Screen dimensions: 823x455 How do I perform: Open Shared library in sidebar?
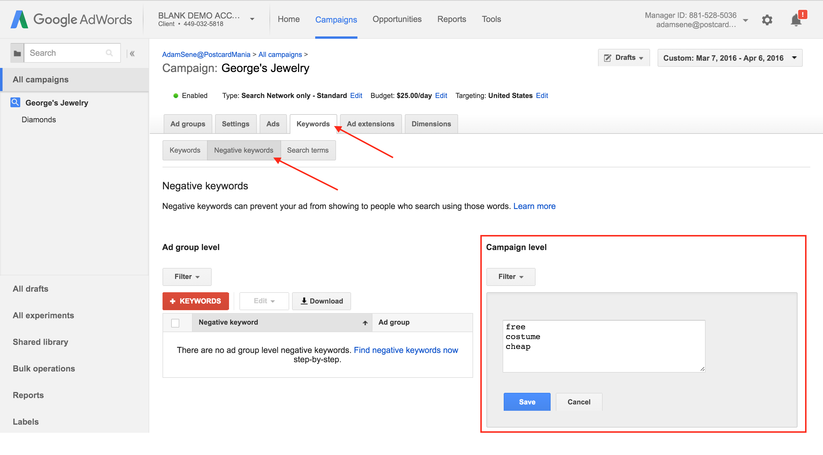click(x=40, y=342)
